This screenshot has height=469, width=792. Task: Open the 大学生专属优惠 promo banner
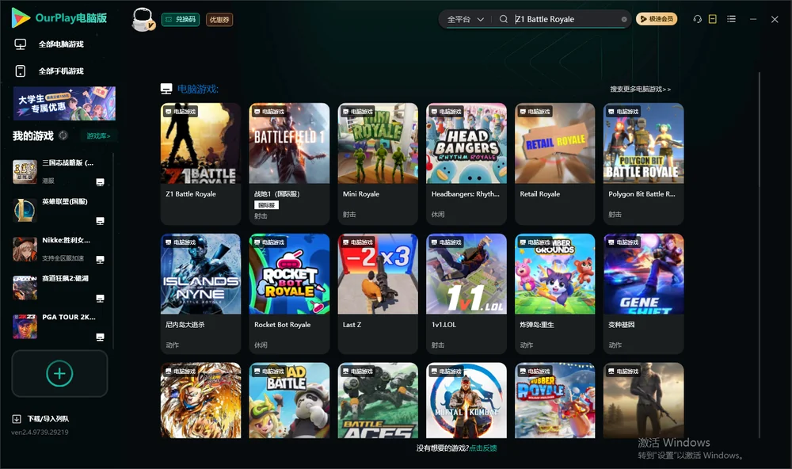click(x=64, y=104)
